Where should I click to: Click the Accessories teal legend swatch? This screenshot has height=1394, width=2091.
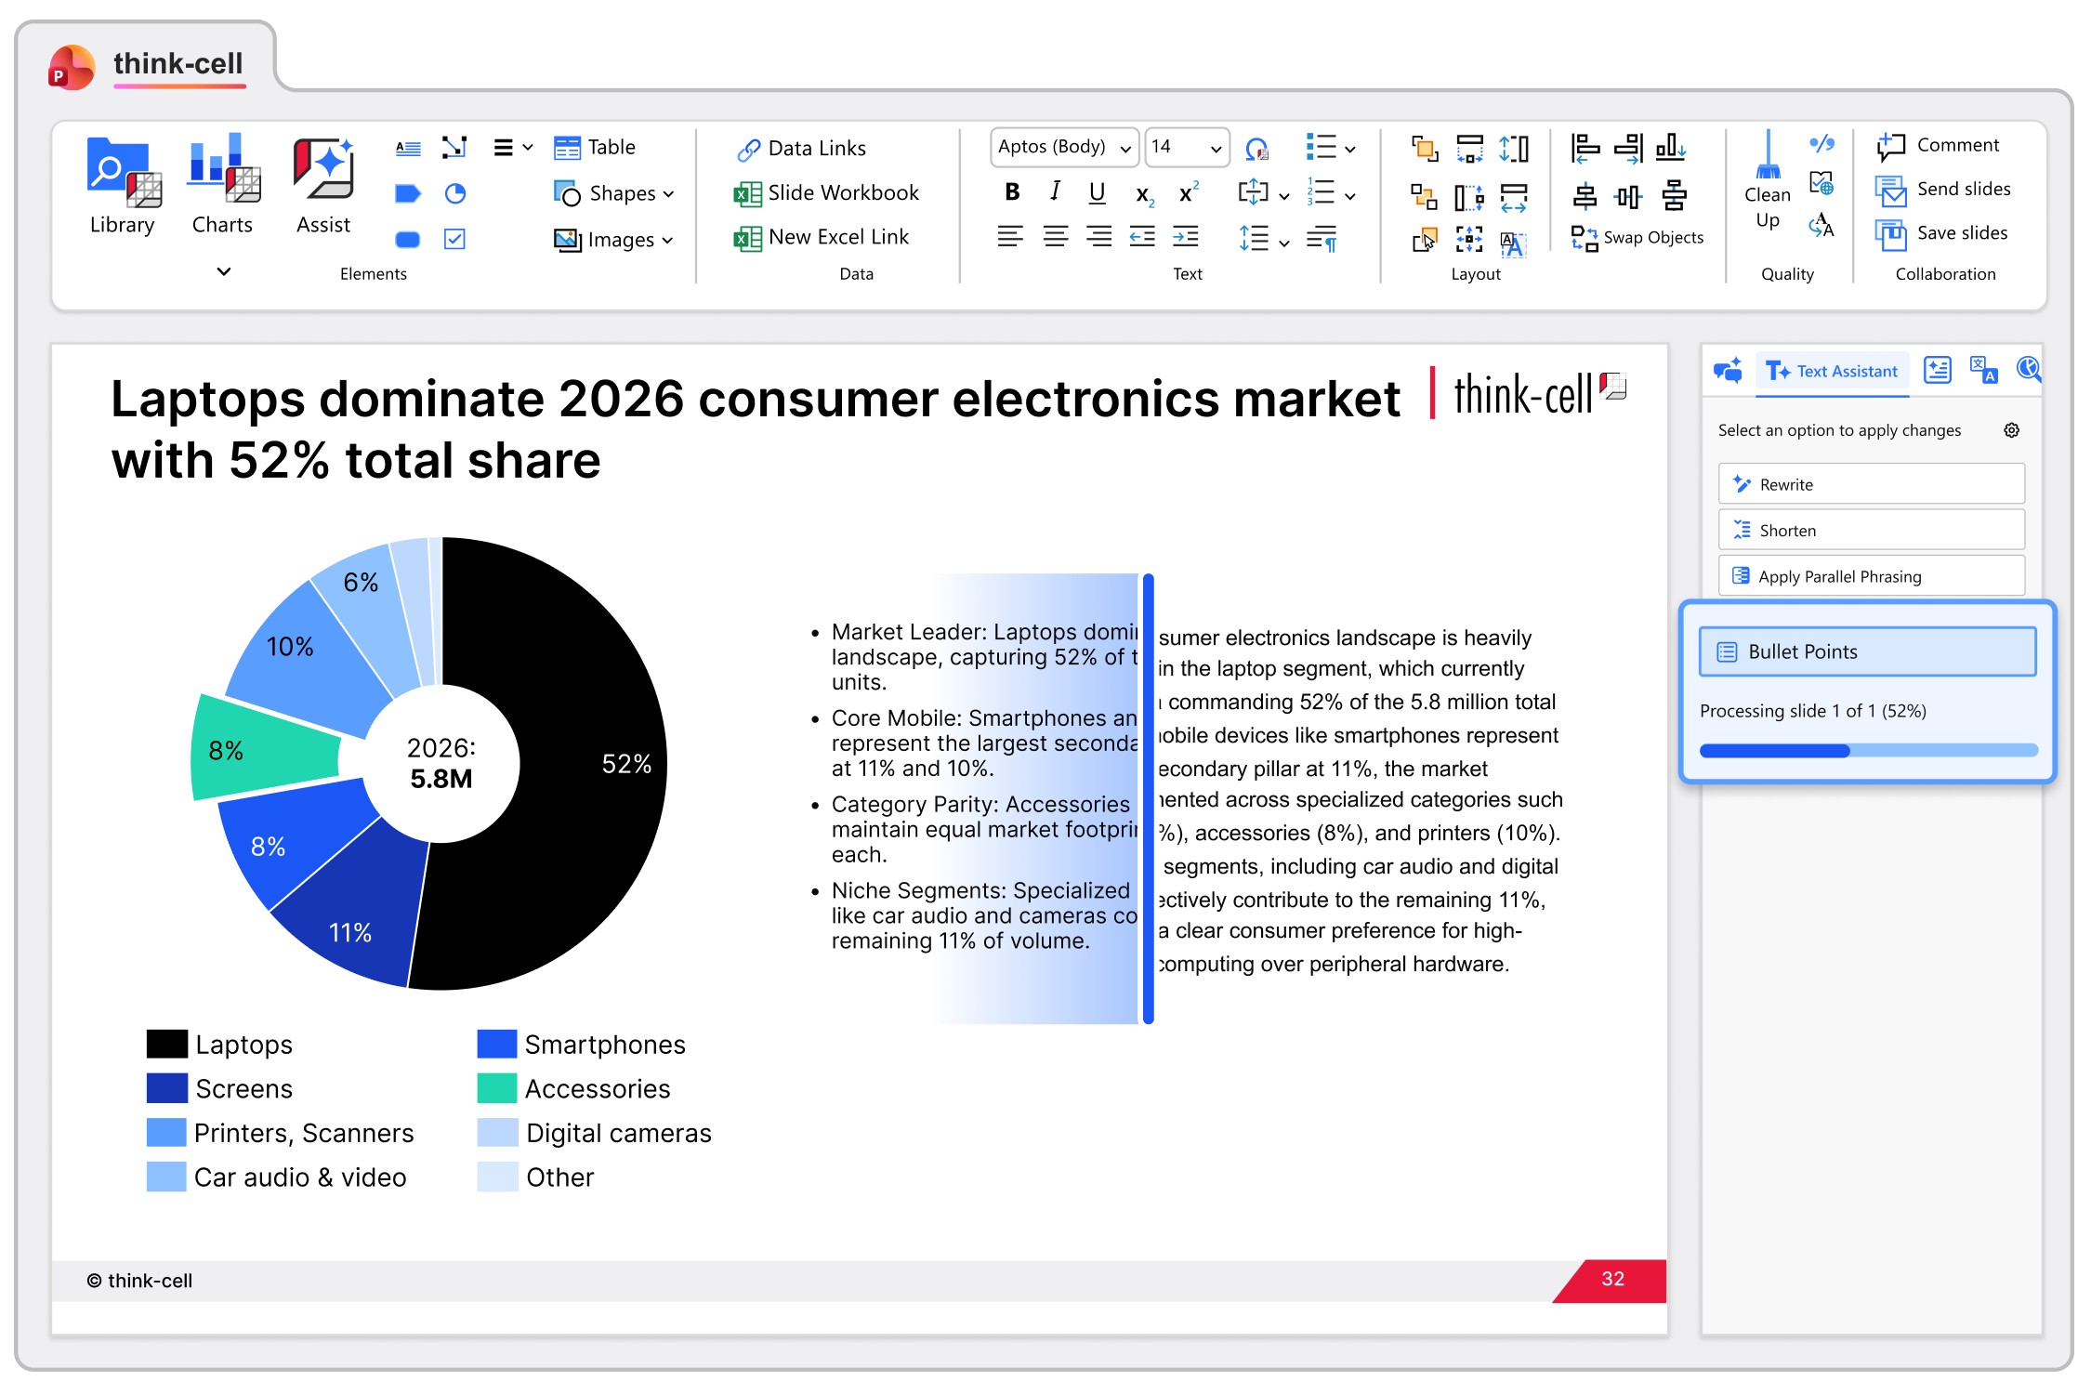pos(496,1088)
